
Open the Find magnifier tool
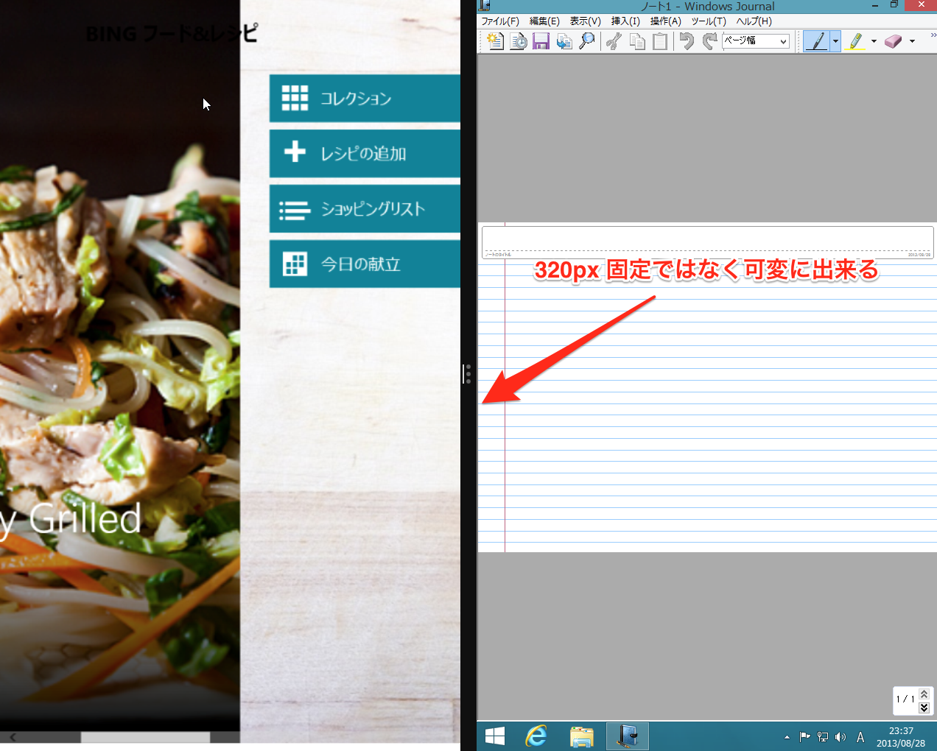586,41
